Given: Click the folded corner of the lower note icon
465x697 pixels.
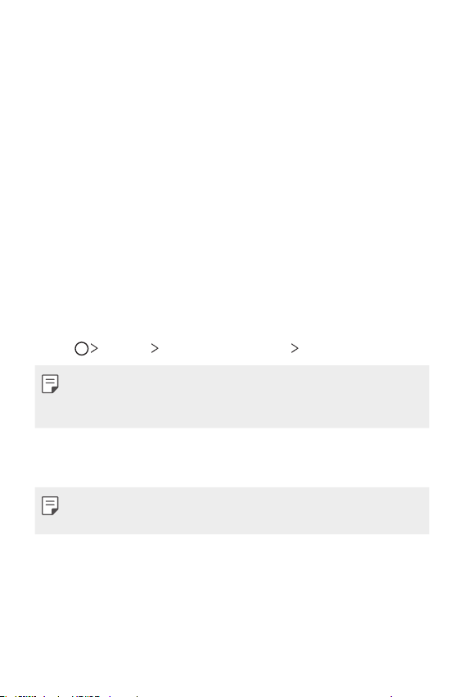Looking at the screenshot, I should point(55,511).
